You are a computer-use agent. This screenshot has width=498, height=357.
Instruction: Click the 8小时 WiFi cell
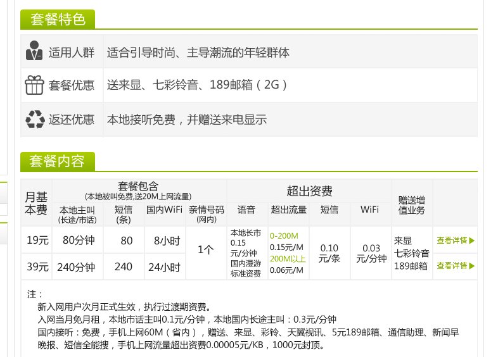(167, 241)
